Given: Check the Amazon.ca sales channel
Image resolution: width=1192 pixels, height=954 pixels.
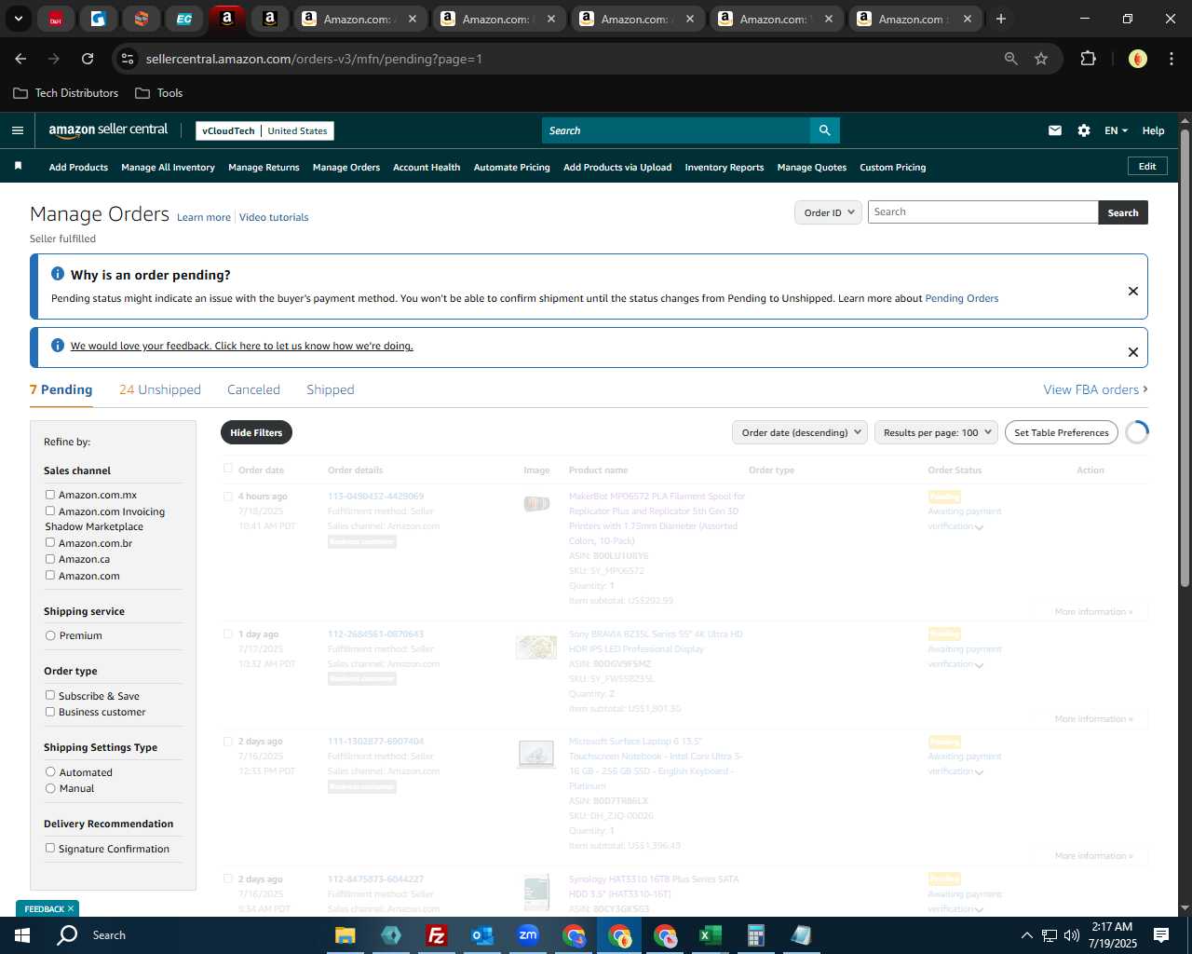Looking at the screenshot, I should (50, 559).
